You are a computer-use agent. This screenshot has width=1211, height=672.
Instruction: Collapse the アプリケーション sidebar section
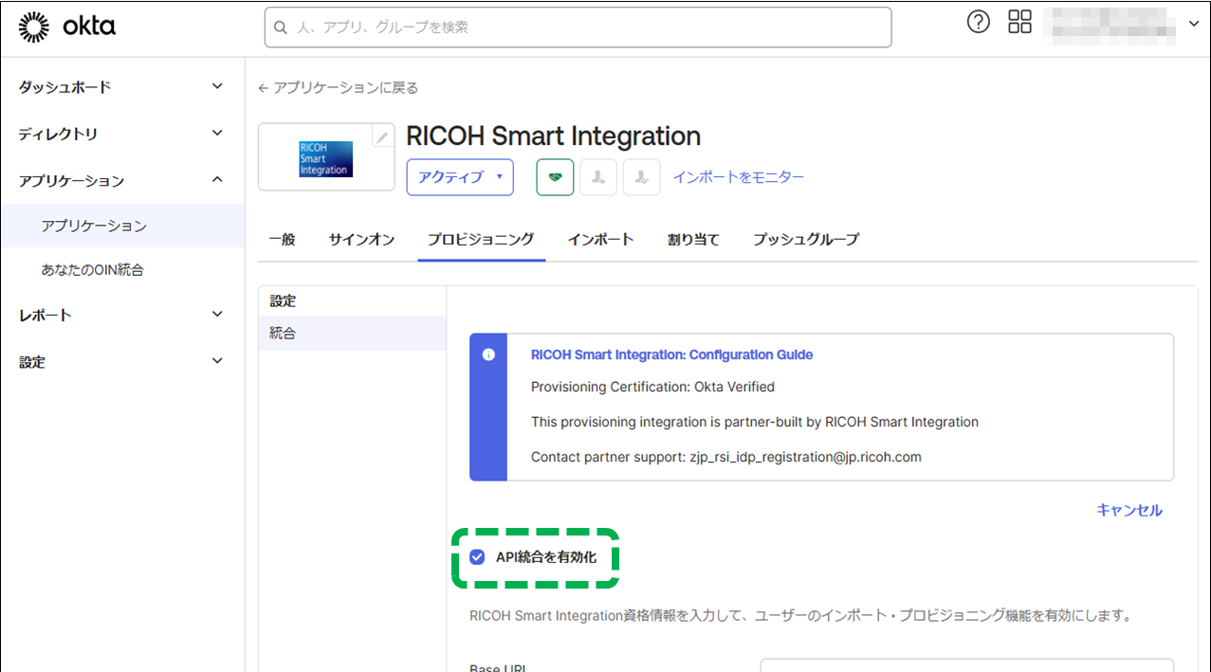(122, 180)
